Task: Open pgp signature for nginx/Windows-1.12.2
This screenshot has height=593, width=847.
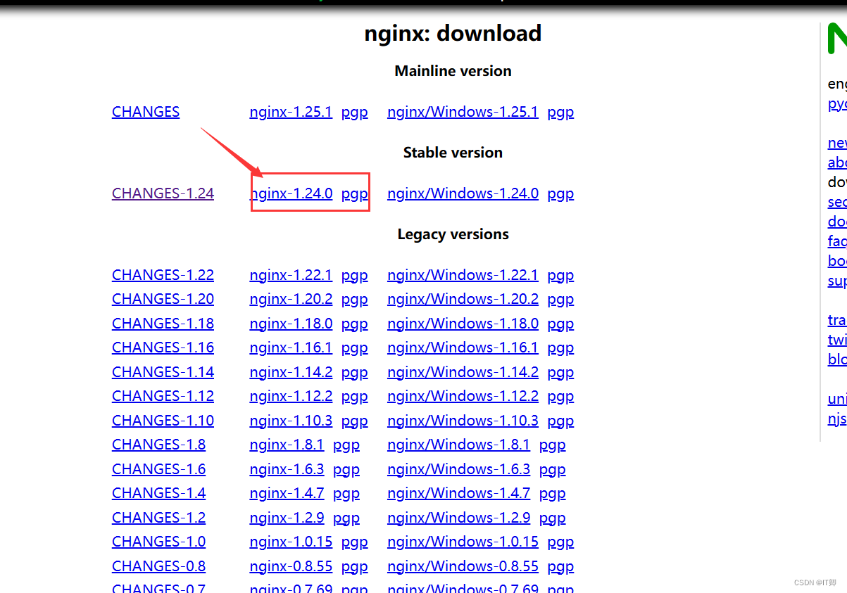Action: click(560, 396)
